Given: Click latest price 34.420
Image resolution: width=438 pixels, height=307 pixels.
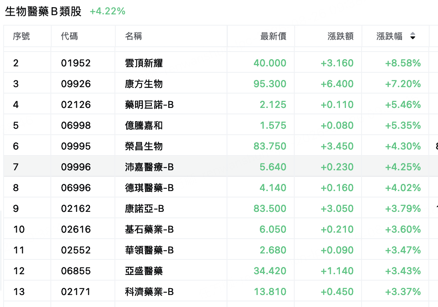Looking at the screenshot, I should [x=270, y=271].
